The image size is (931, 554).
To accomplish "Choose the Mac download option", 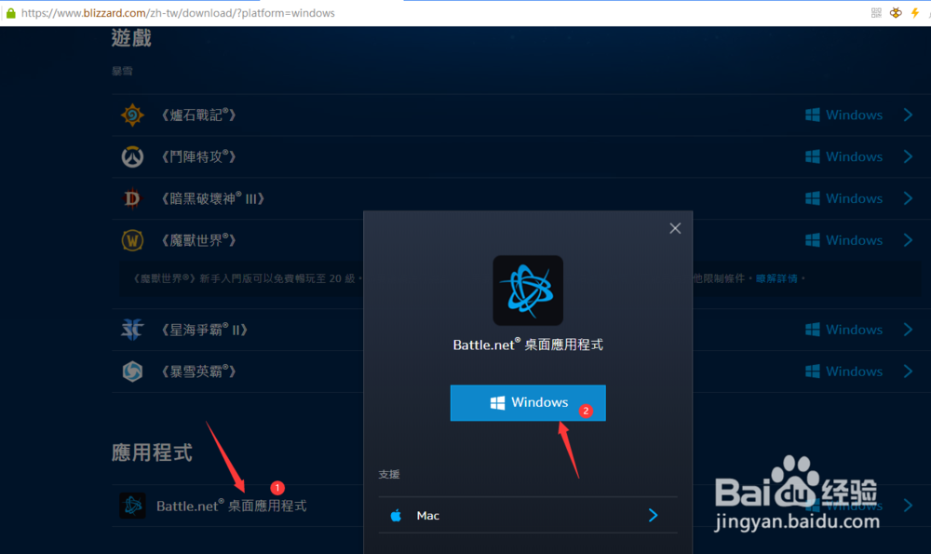I will 528,516.
